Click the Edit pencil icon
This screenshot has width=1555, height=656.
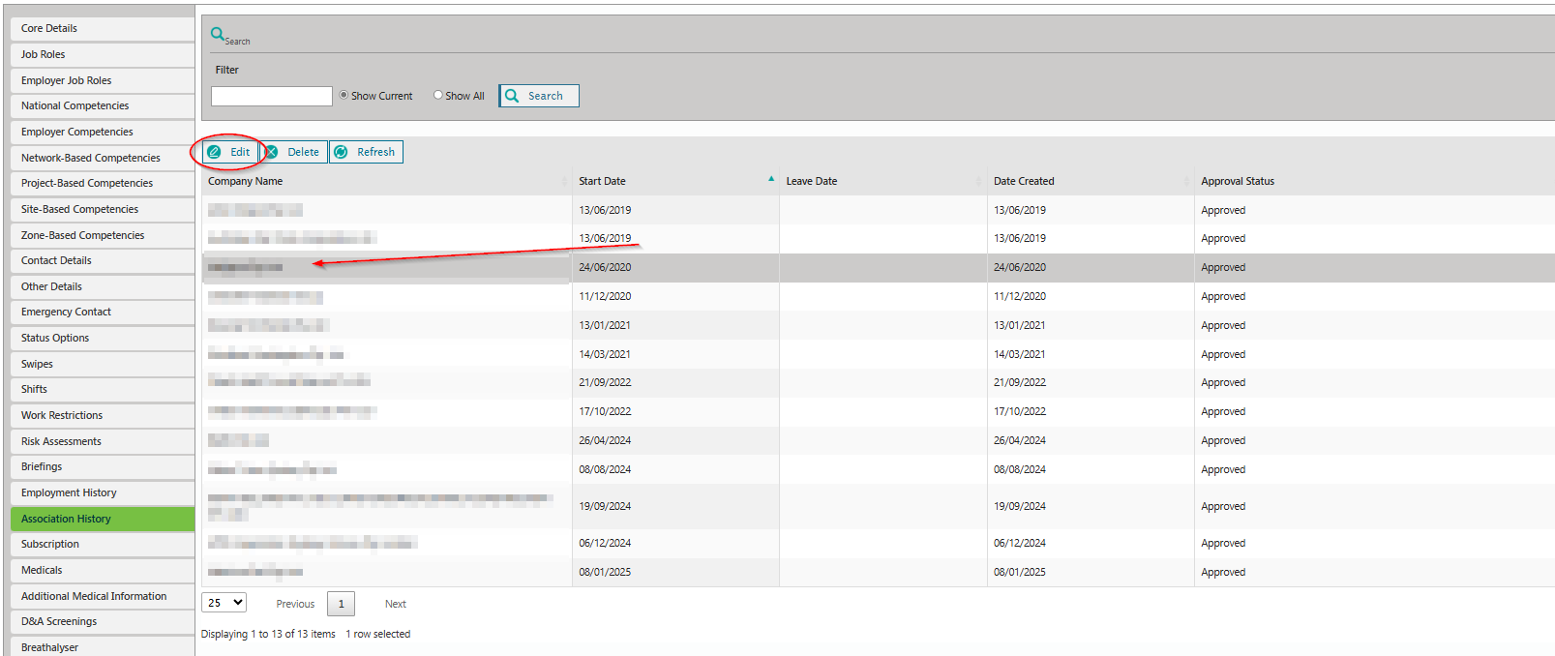point(215,152)
